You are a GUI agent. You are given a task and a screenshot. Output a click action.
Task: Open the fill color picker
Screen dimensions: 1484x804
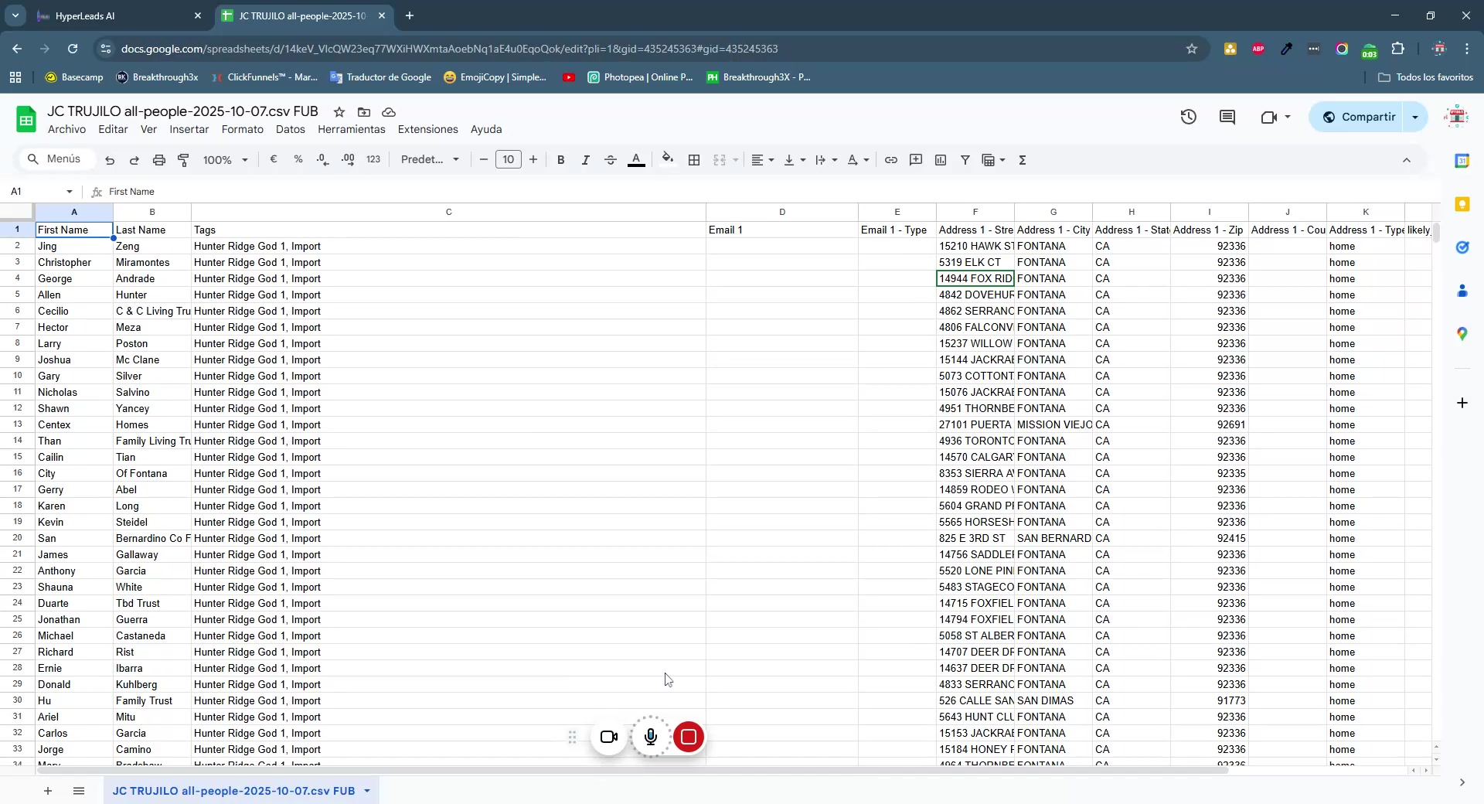[x=668, y=160]
